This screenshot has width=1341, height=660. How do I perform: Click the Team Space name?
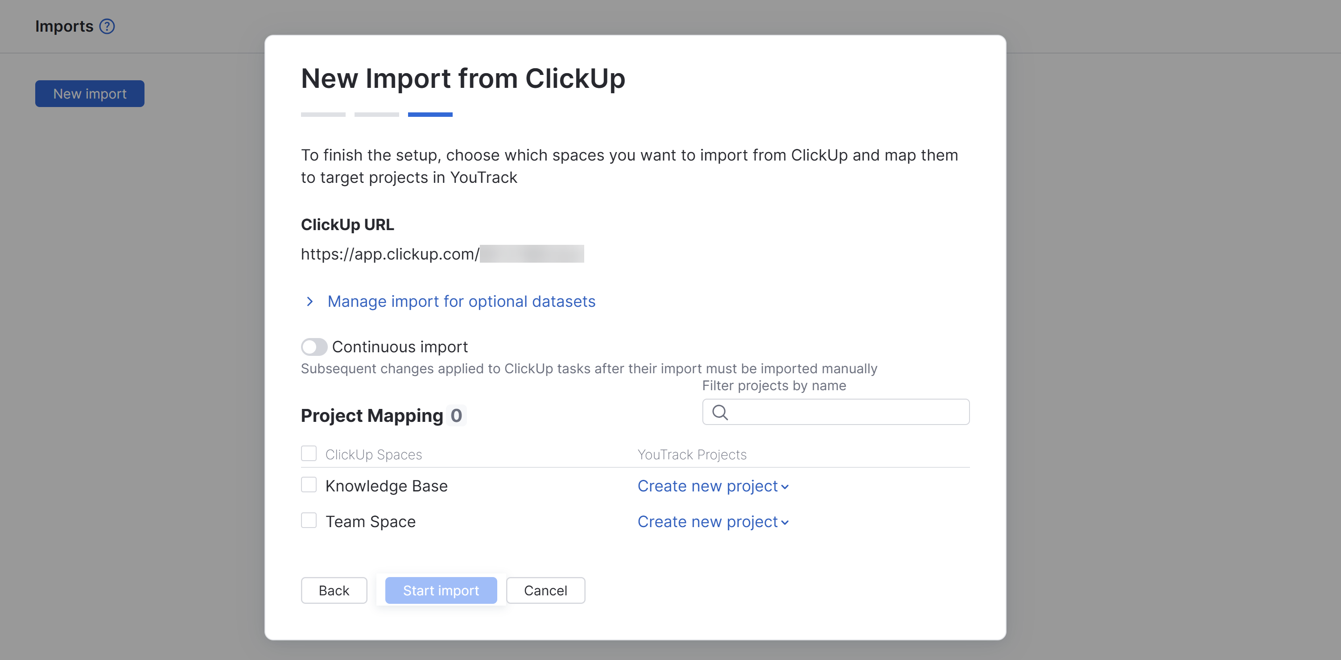coord(371,522)
